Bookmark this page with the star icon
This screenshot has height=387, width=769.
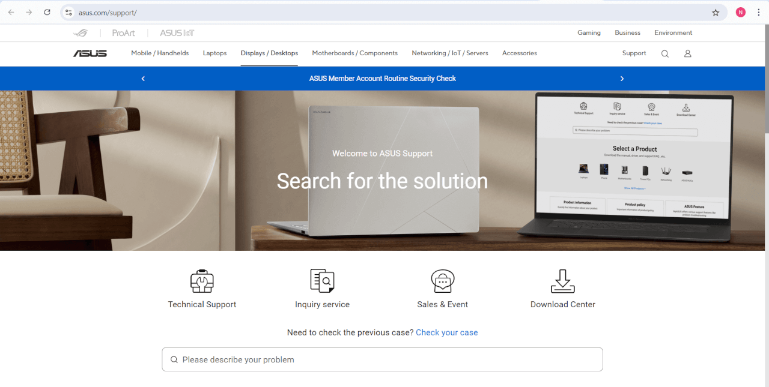click(x=716, y=12)
